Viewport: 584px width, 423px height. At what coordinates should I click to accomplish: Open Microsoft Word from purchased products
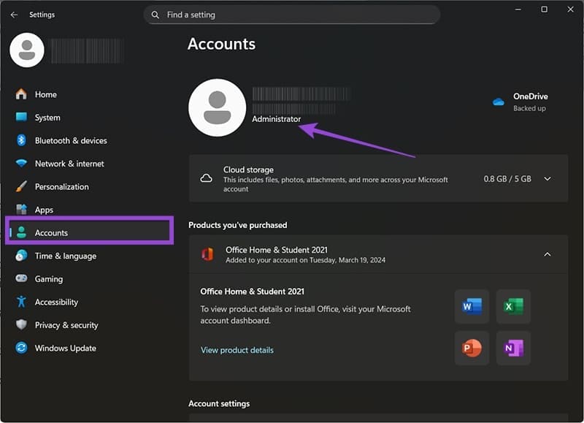pos(472,307)
